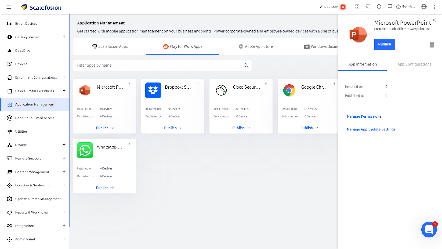Open the three-dot menu on the Dropbox card
Screen dimensions: 442x249
tap(198, 83)
